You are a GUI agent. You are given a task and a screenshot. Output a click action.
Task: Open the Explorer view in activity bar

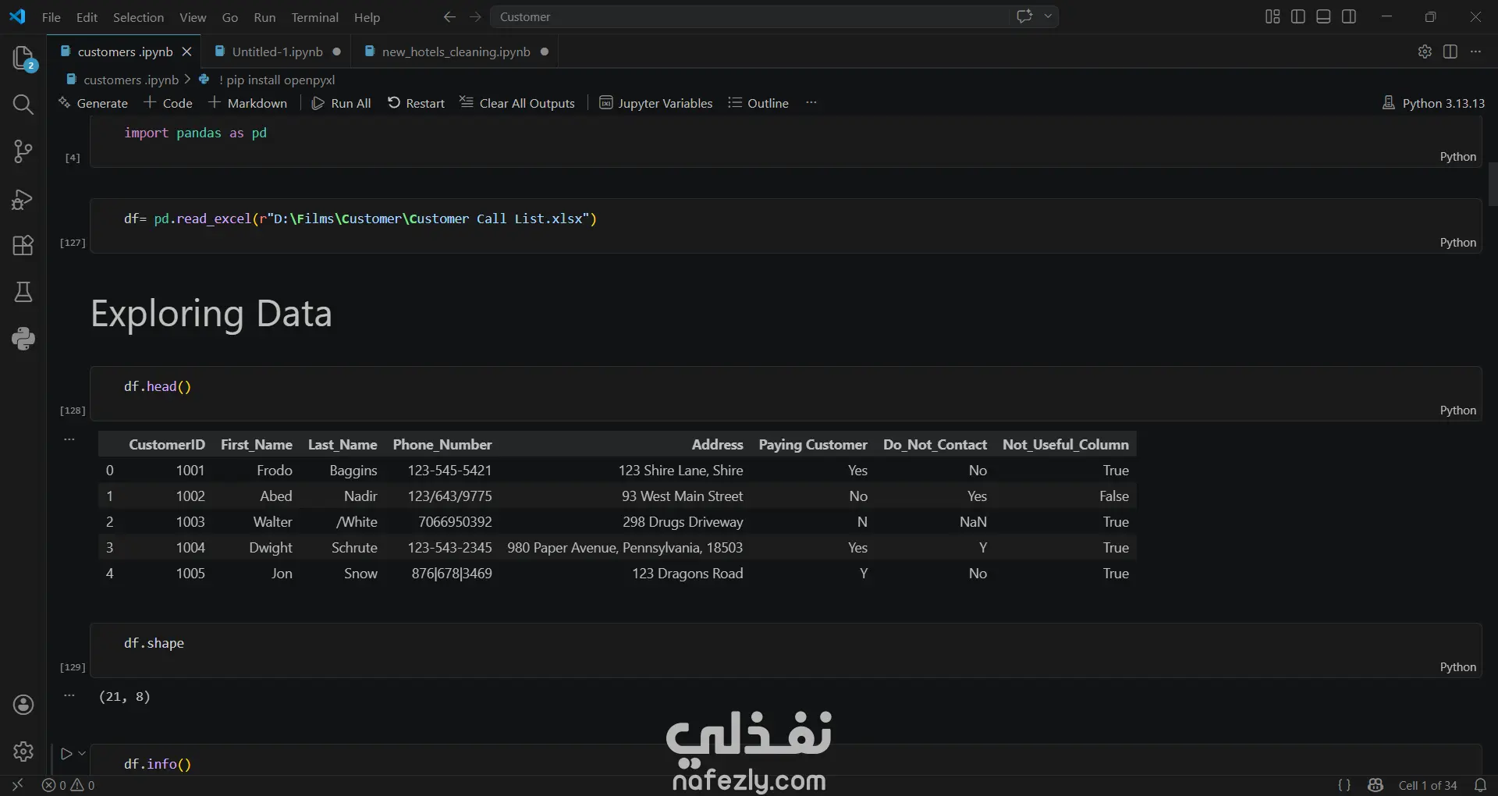point(23,58)
